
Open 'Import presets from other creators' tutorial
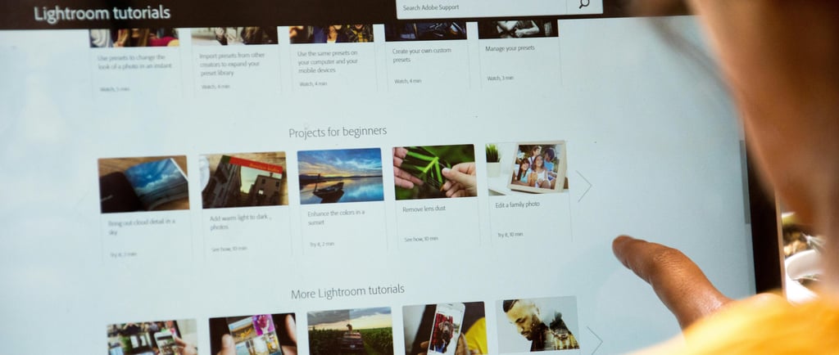click(232, 64)
